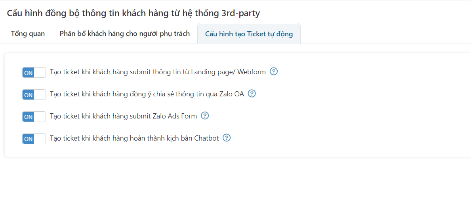Click the Landing page/ Webform option label text
This screenshot has height=216, width=471.
[x=158, y=72]
